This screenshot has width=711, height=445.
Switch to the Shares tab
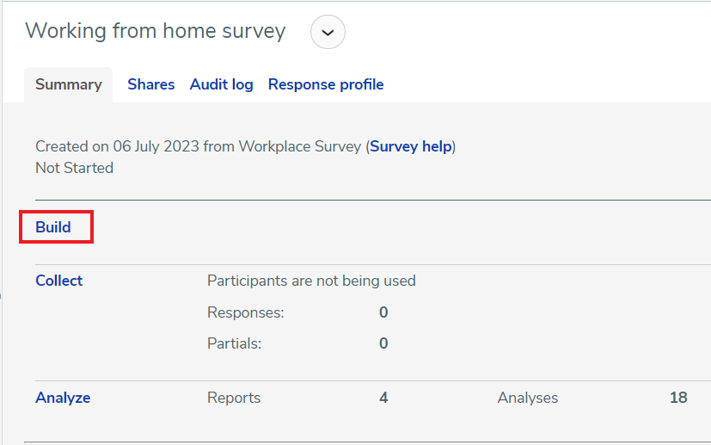[x=151, y=84]
